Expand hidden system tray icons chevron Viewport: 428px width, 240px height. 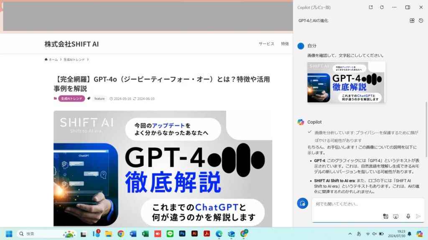[350, 234]
